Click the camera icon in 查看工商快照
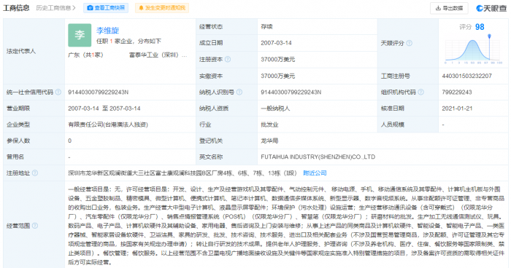The image size is (511, 268). tap(90, 8)
